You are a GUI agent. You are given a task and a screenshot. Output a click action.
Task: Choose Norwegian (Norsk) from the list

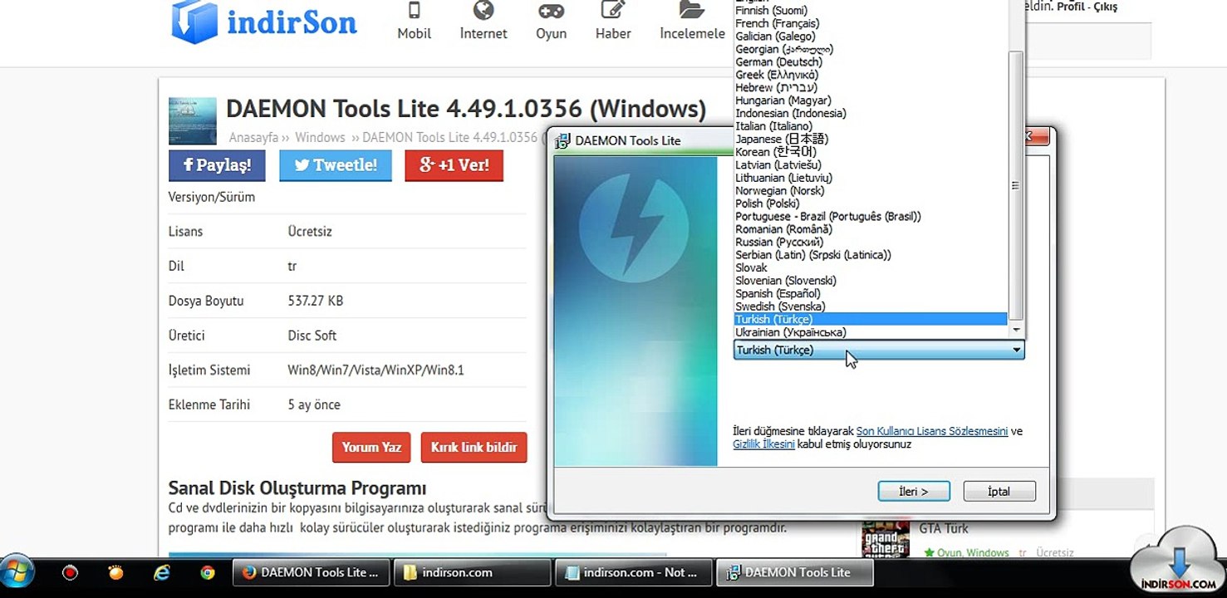point(871,191)
